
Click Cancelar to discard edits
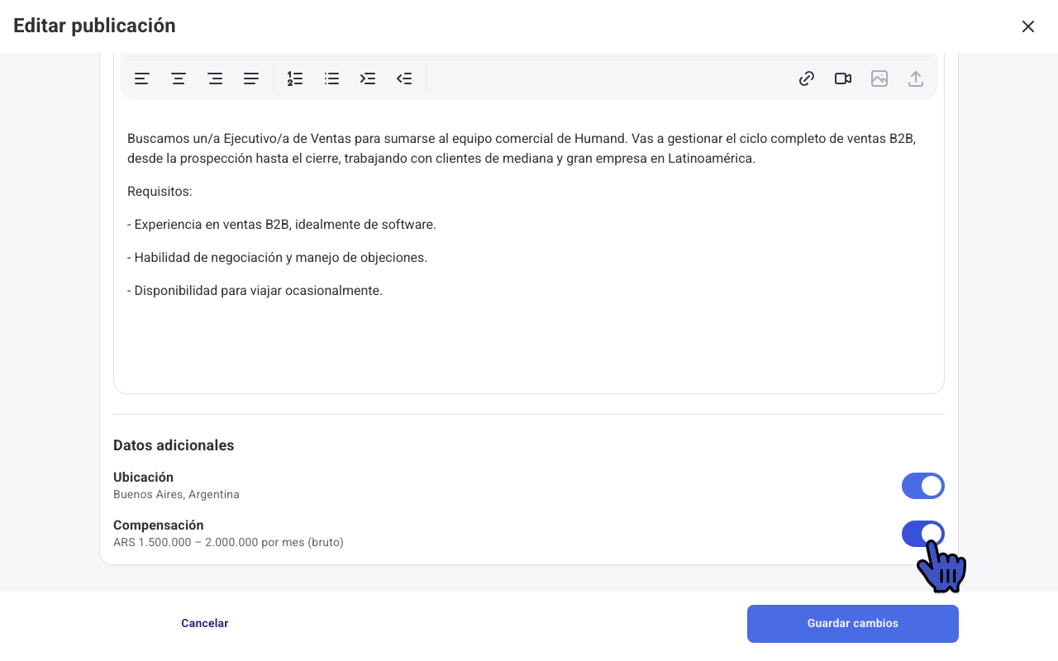click(205, 624)
